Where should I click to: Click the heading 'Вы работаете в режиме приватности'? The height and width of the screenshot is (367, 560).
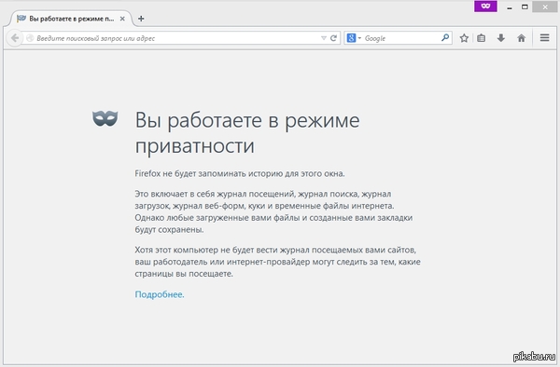pos(247,132)
